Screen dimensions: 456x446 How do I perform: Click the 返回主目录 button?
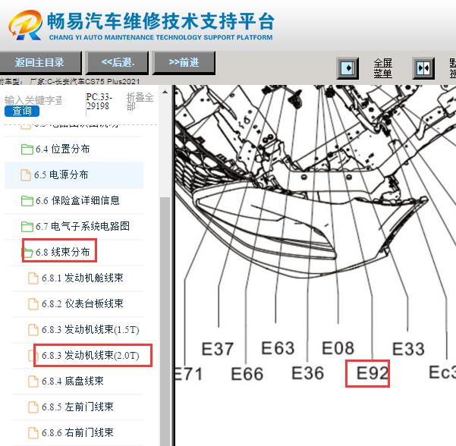tap(40, 62)
